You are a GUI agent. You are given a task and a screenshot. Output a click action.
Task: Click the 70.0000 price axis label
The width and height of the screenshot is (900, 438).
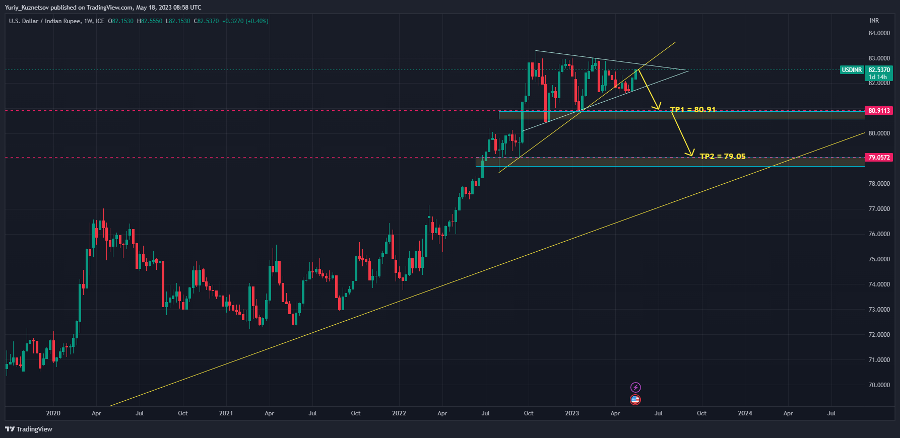[879, 385]
